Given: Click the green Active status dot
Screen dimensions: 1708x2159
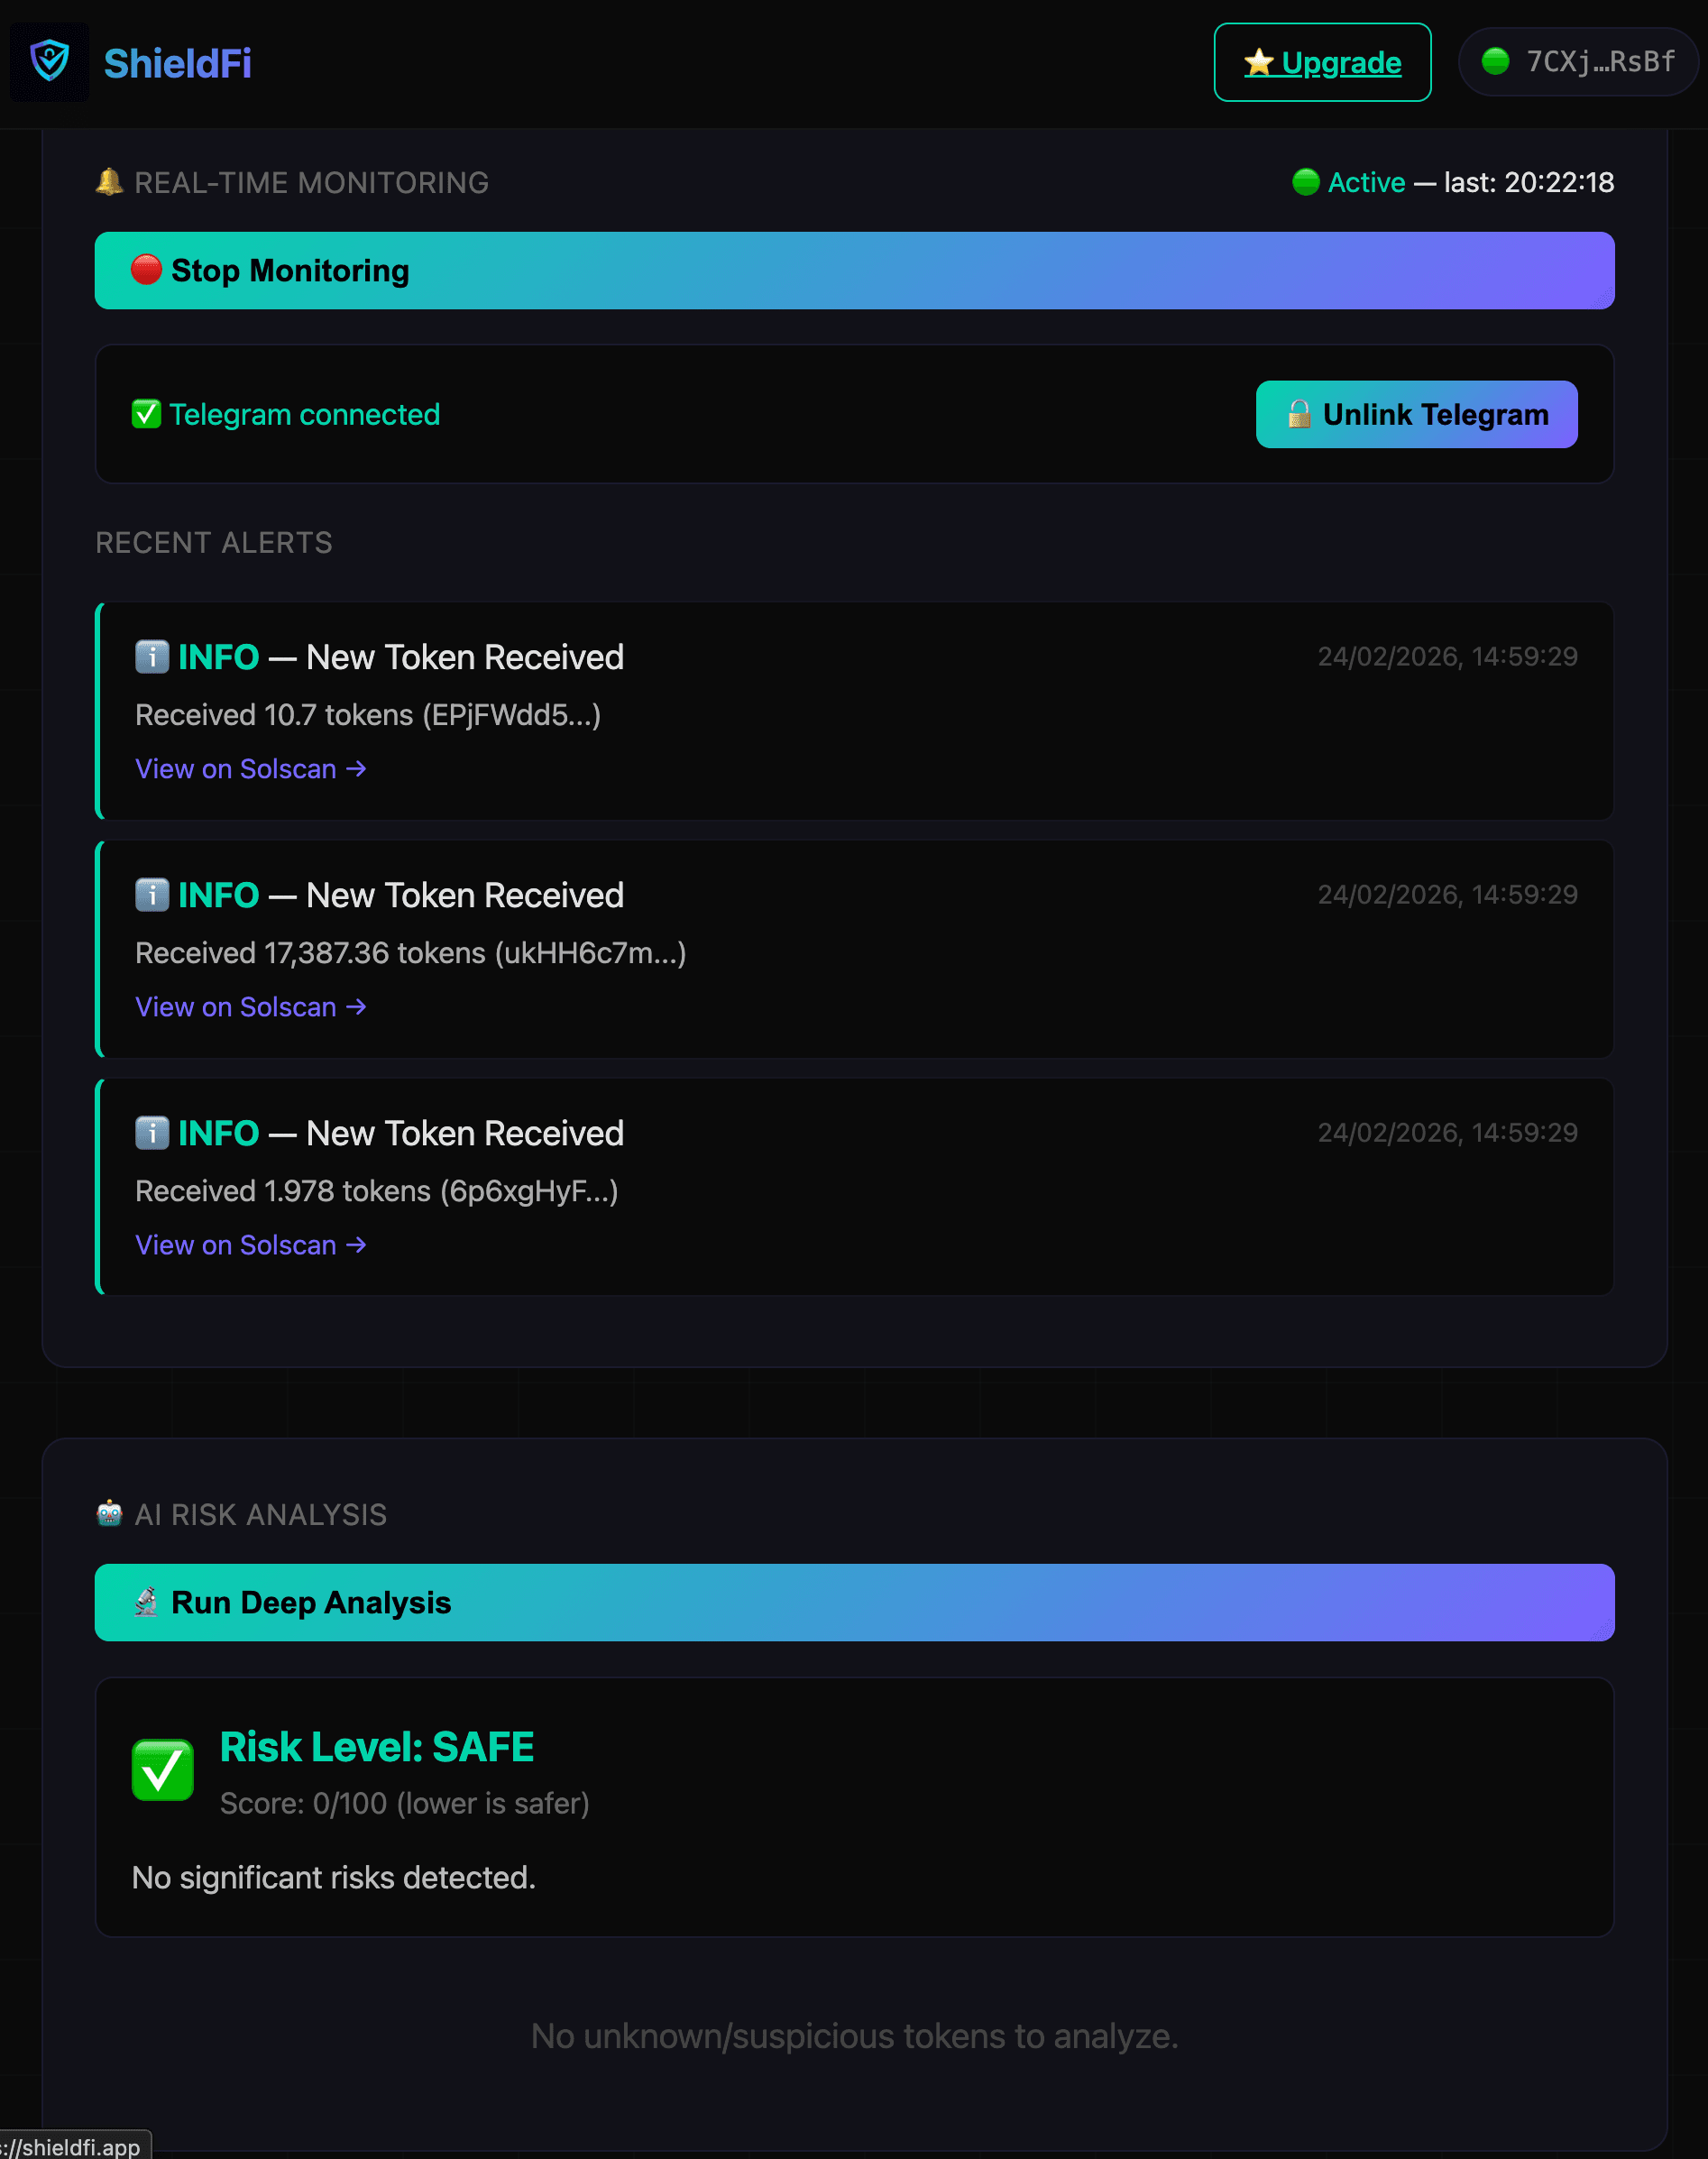Looking at the screenshot, I should pyautogui.click(x=1306, y=182).
